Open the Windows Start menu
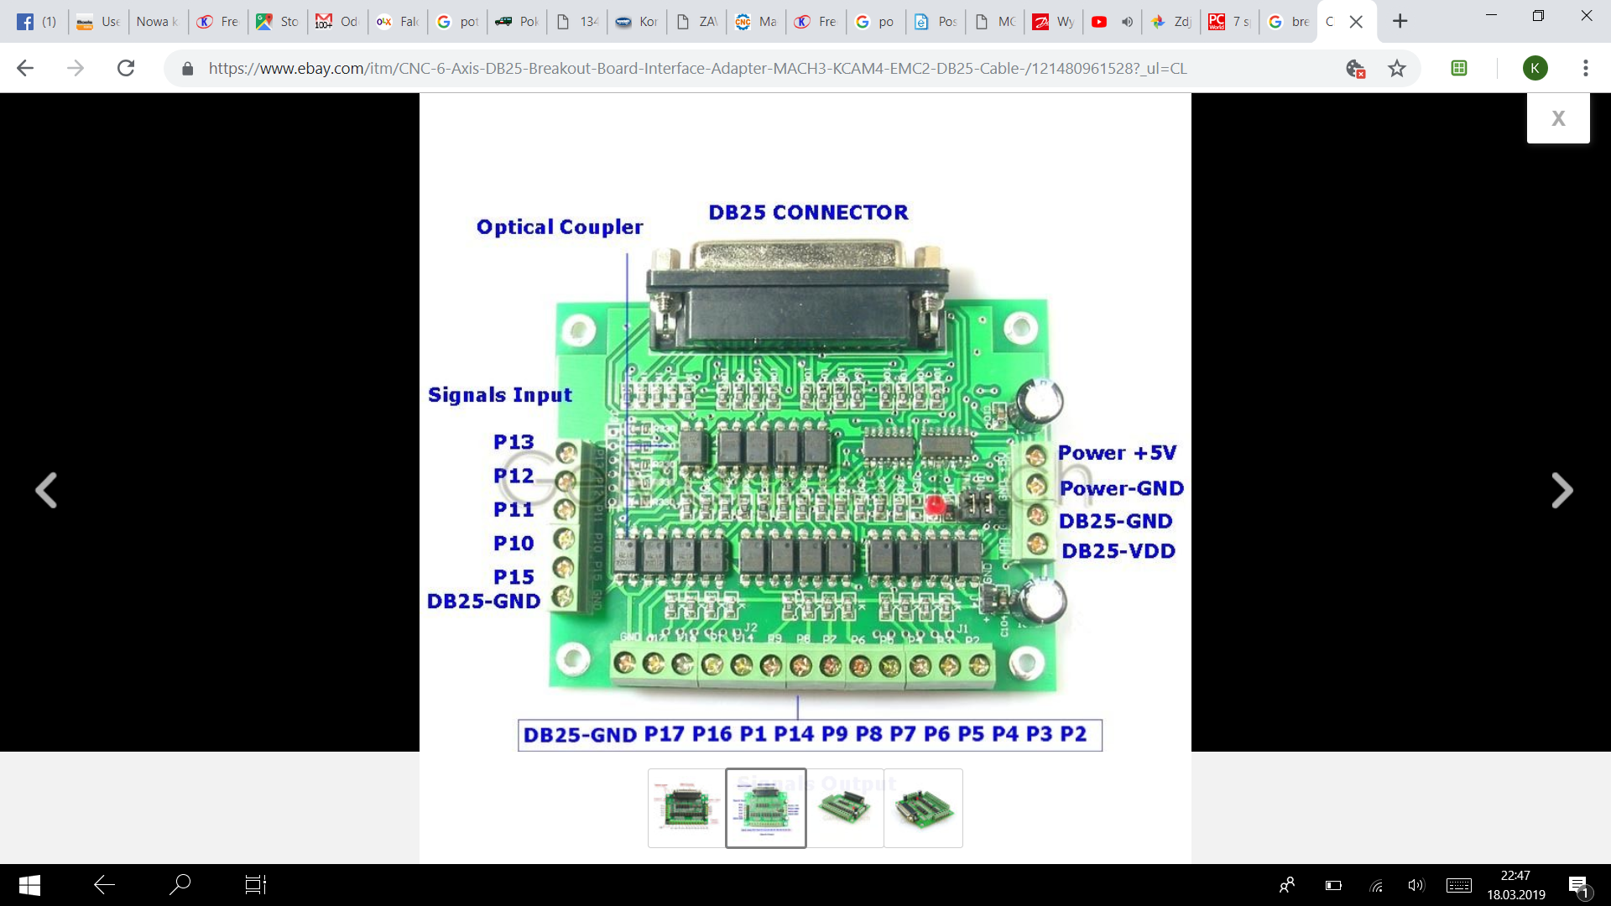 [x=29, y=885]
